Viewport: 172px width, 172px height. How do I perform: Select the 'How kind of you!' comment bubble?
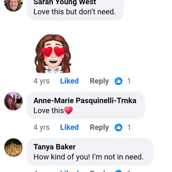tap(90, 152)
